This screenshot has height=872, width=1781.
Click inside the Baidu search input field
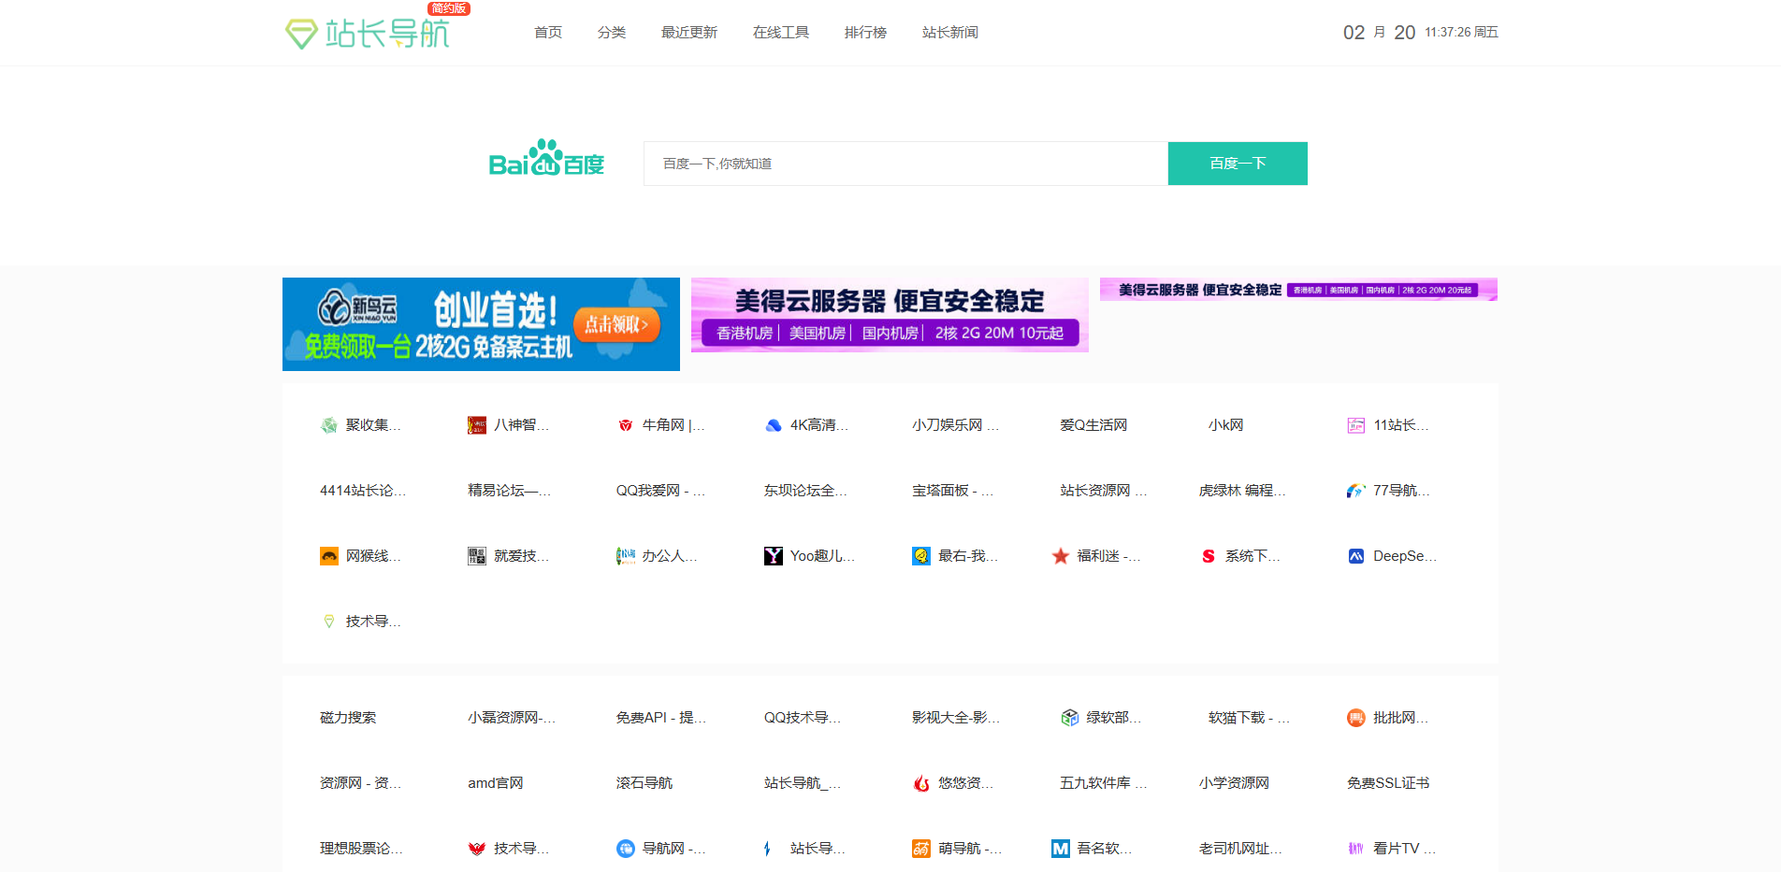(x=904, y=163)
